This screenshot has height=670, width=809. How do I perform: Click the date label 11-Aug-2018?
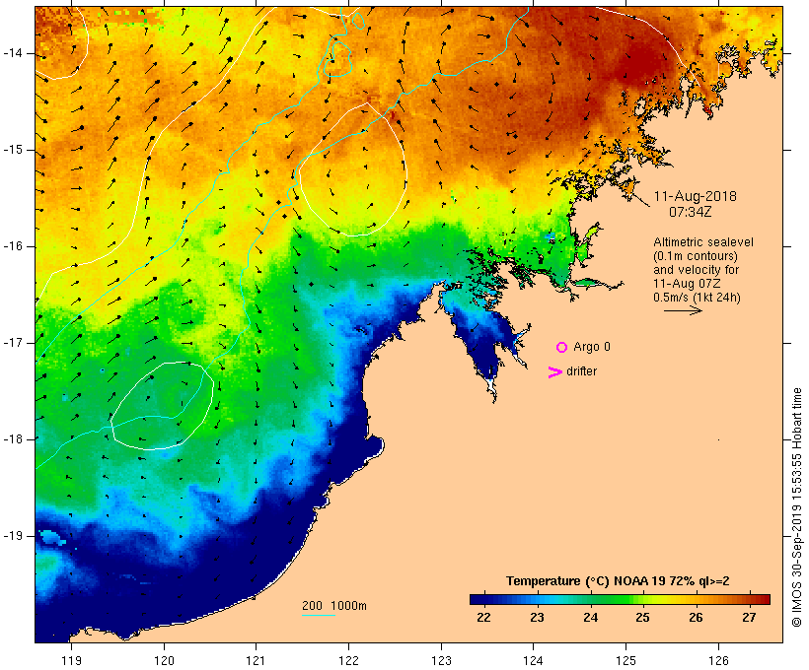click(x=695, y=196)
